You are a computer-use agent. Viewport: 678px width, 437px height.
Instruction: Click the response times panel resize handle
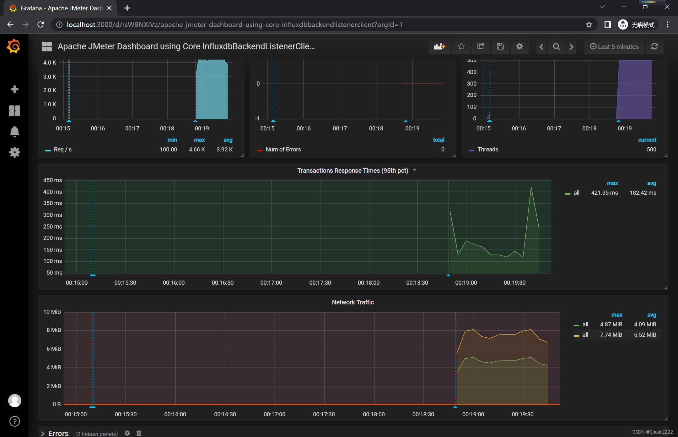[665, 287]
